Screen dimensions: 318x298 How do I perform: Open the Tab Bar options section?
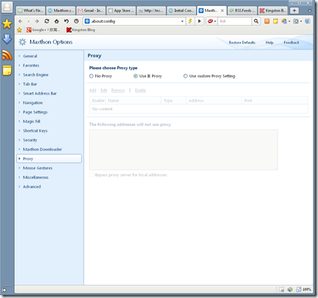coord(30,84)
